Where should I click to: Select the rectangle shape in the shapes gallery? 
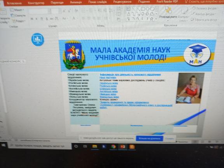tap(143, 9)
